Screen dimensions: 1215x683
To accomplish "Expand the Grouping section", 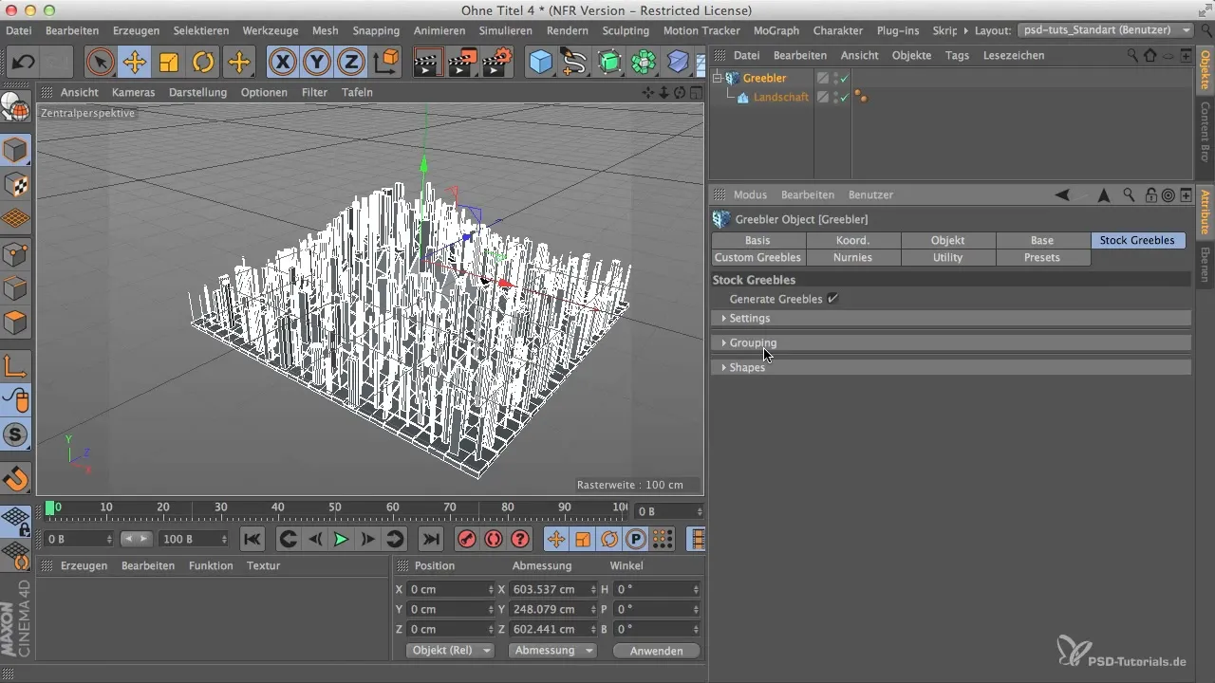I will coord(951,342).
